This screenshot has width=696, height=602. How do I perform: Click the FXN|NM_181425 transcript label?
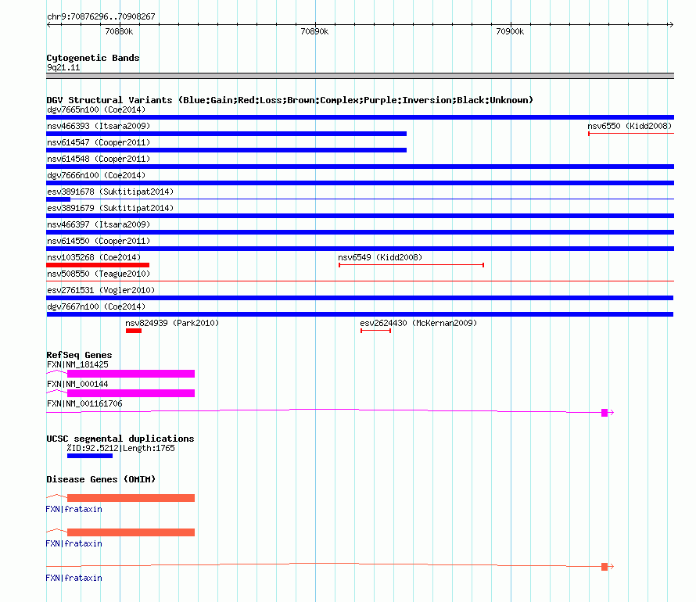[x=77, y=364]
